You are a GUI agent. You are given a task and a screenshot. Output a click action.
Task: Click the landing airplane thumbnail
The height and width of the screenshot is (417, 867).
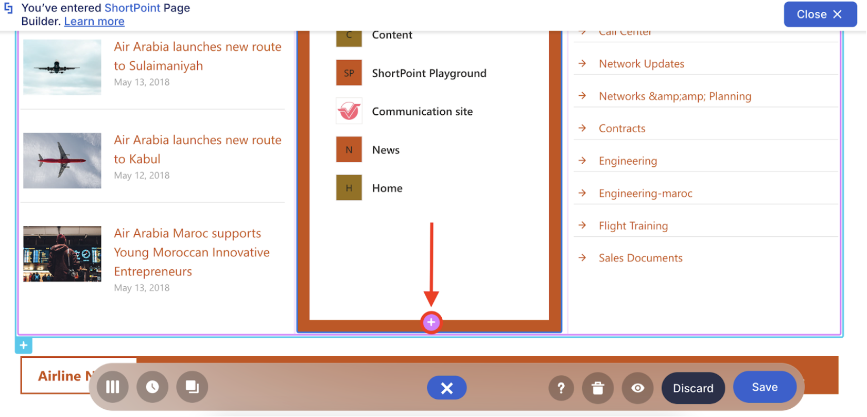click(62, 67)
